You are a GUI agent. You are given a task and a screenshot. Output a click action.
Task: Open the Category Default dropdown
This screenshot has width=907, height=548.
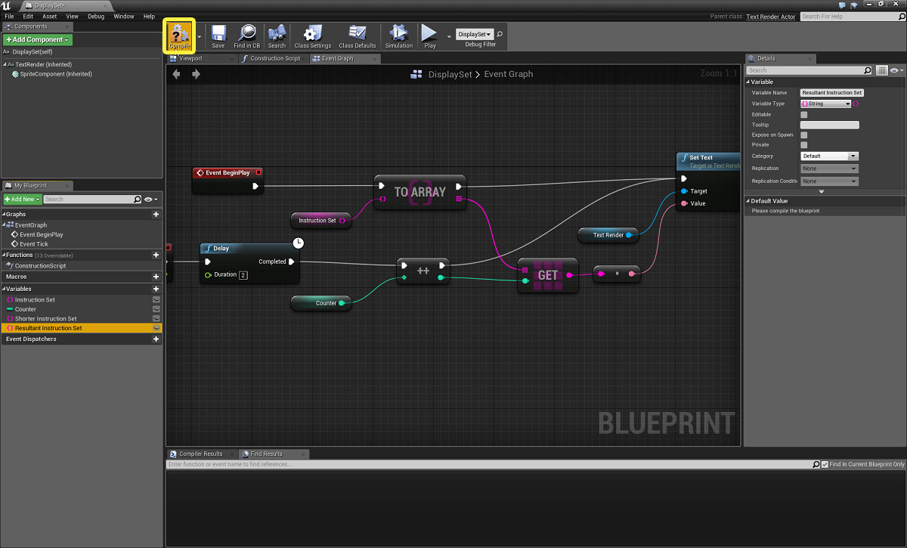pos(829,156)
